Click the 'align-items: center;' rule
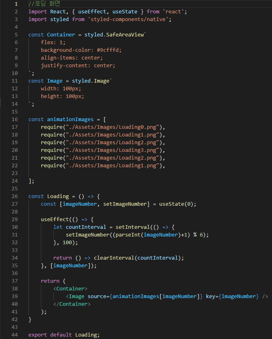The width and height of the screenshot is (272, 339). (72, 58)
